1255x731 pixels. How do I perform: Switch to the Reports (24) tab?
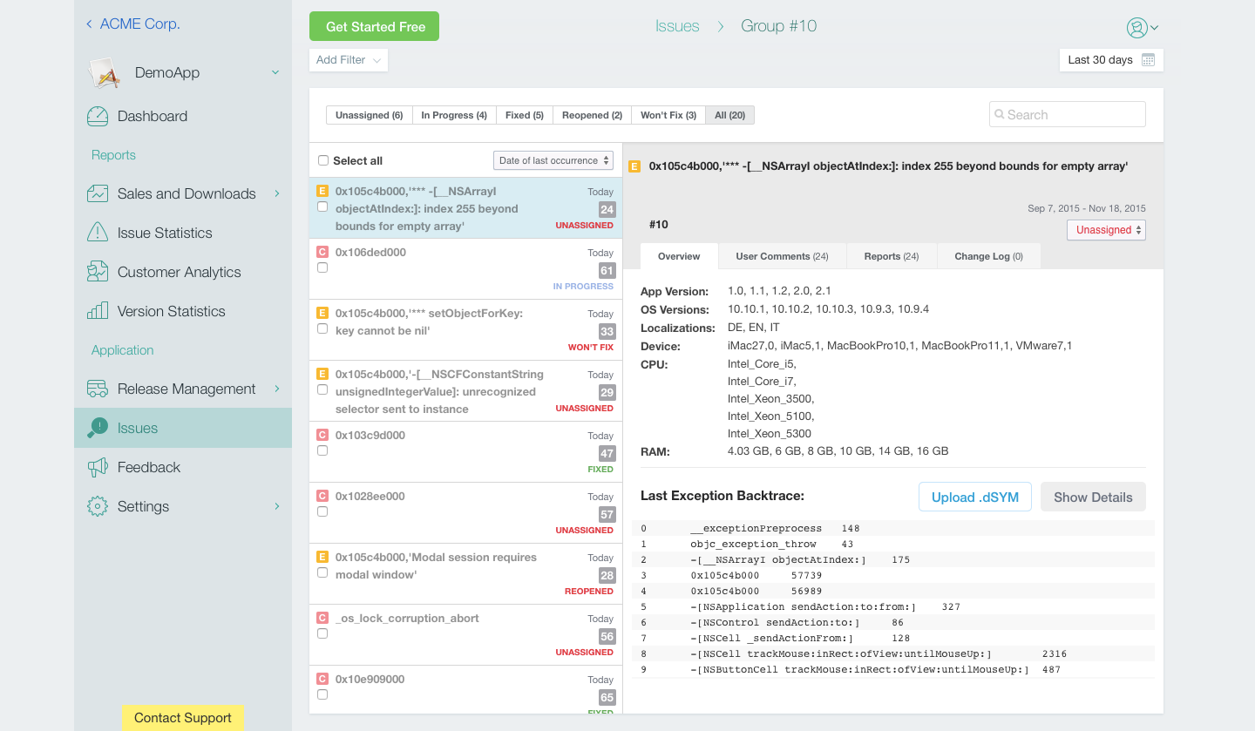(892, 256)
